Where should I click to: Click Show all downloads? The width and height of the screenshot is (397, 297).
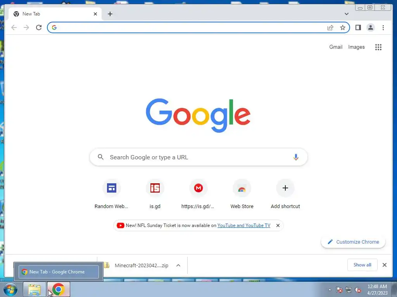click(362, 265)
